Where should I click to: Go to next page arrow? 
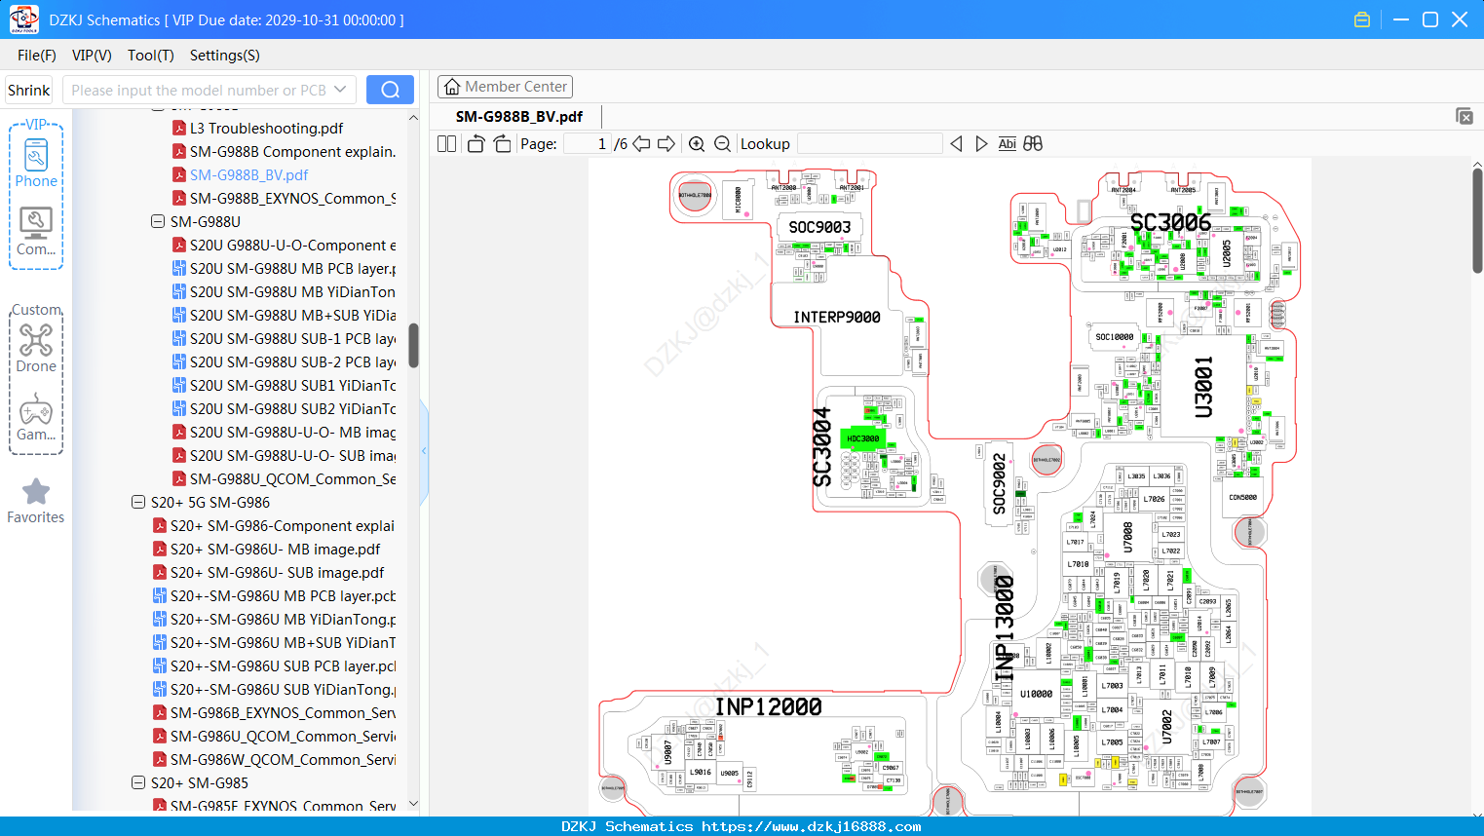[x=666, y=143]
